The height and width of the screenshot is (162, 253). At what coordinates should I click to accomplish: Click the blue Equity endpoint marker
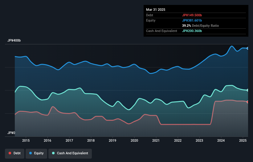247,48
